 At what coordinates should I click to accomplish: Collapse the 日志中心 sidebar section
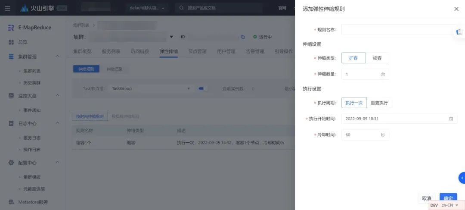58,122
